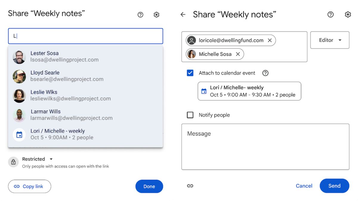Click the lock icon next to Restricted
The height and width of the screenshot is (201, 358).
tap(13, 162)
